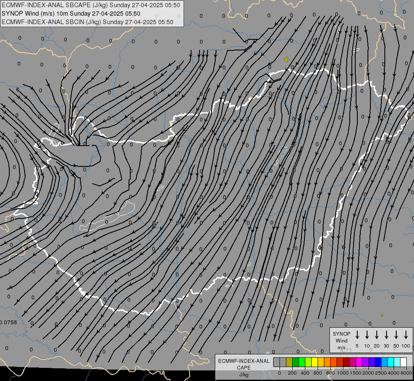Click the 2000 tick label on CAPE scale
Viewport: 414px width, 381px height.
(368, 373)
